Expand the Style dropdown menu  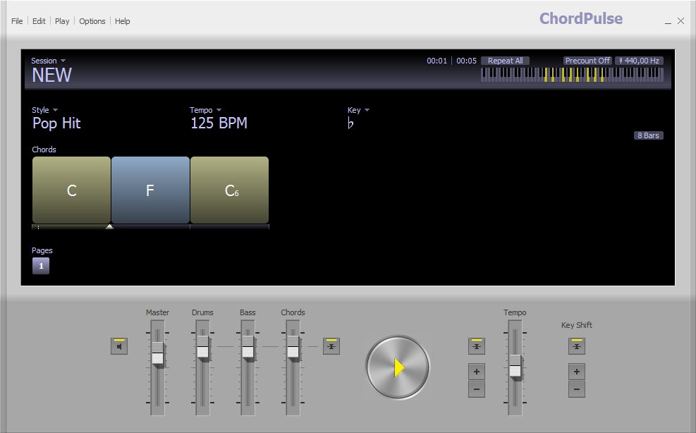[44, 110]
